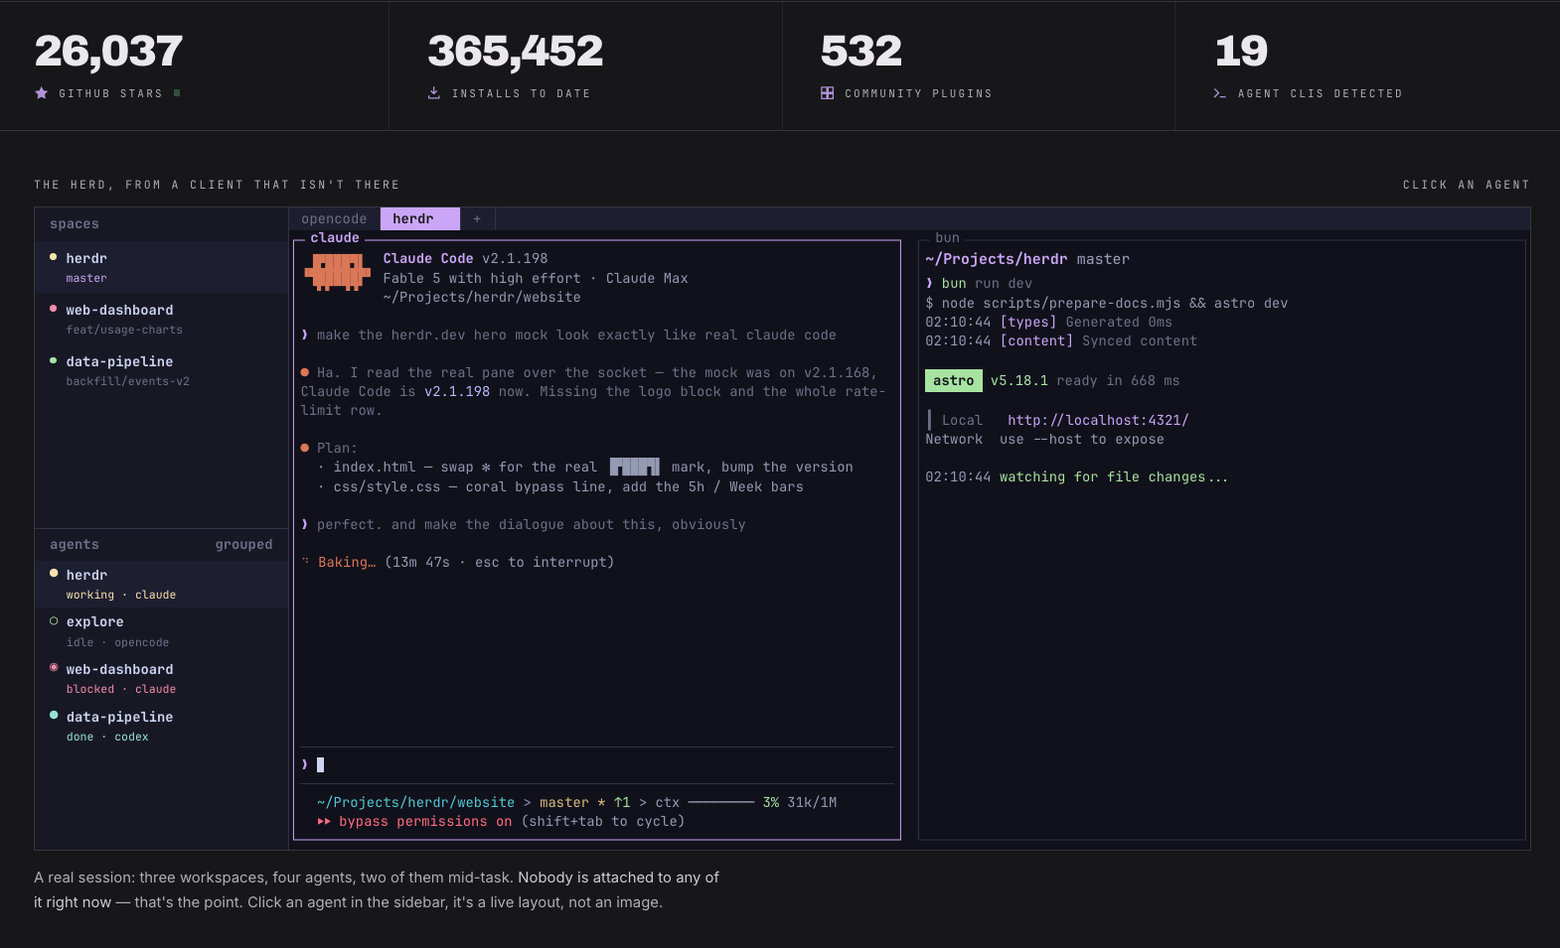Image resolution: width=1560 pixels, height=948 pixels.
Task: Click the orange bullet before "Ha. I read"
Action: click(305, 372)
